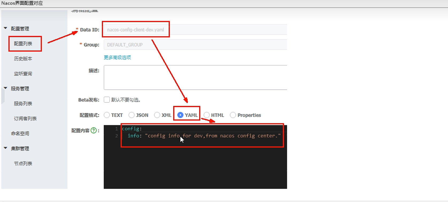Collapse the 集群管理 section arrow

tap(5, 148)
